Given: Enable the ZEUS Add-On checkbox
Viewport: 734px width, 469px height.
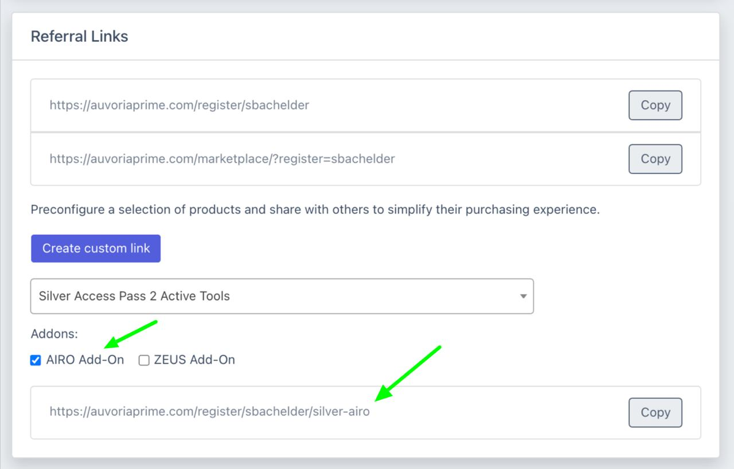Looking at the screenshot, I should point(144,360).
